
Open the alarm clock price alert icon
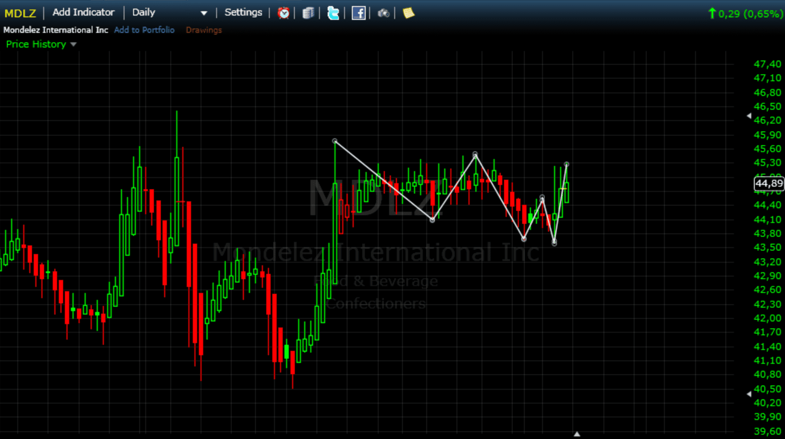[x=284, y=13]
